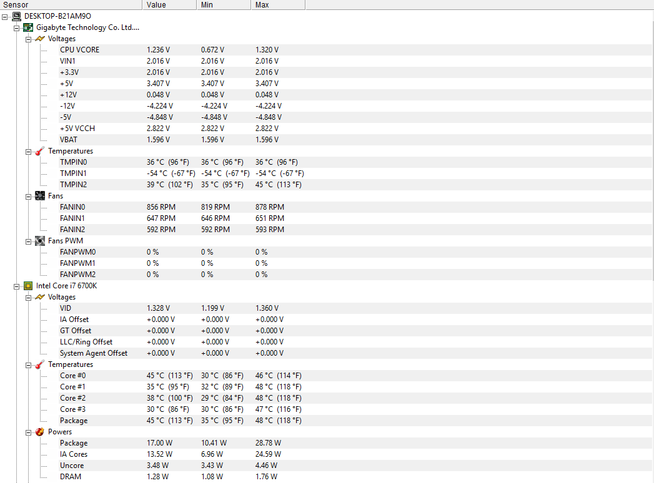Collapse the Fans group
Viewport: 654px width, 483px height.
(x=28, y=197)
